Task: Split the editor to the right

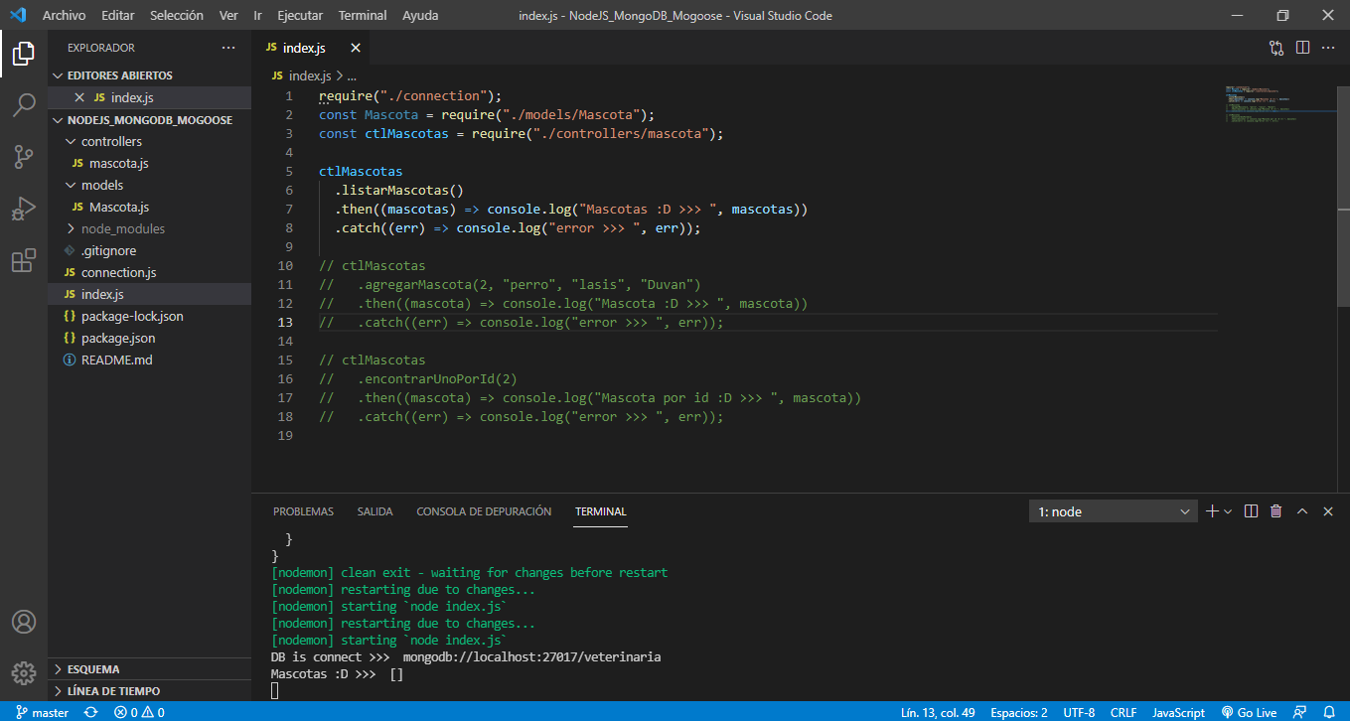Action: (x=1302, y=48)
